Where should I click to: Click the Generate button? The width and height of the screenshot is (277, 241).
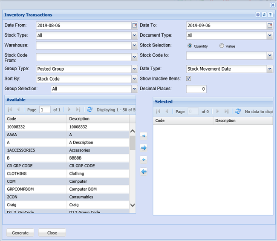tap(20, 233)
